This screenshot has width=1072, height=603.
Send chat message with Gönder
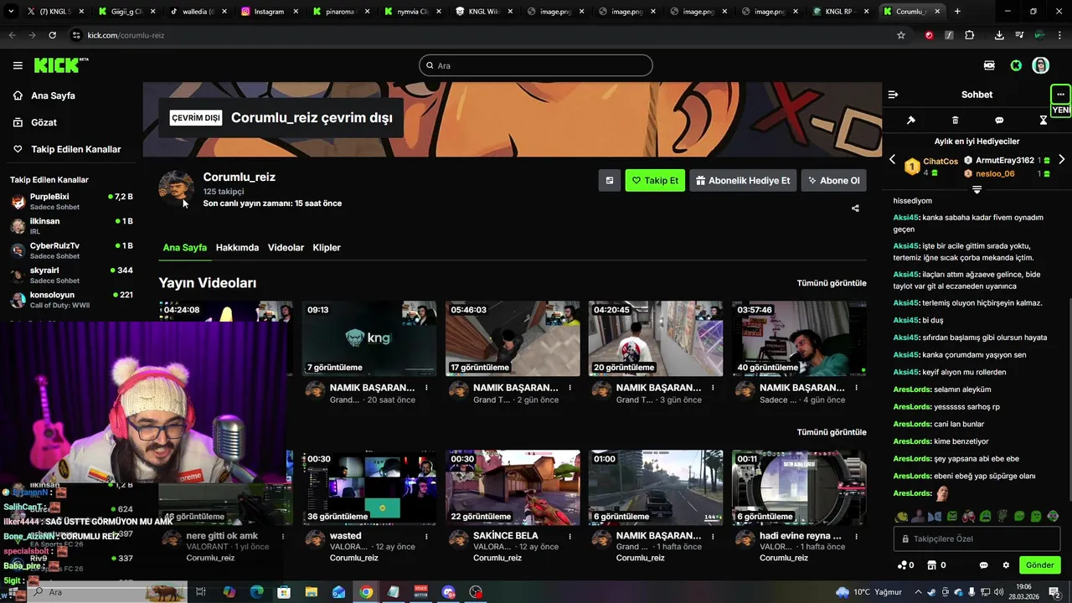point(1040,565)
